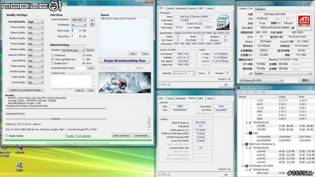Click the queue Save button
The image size is (315, 177).
[145, 53]
